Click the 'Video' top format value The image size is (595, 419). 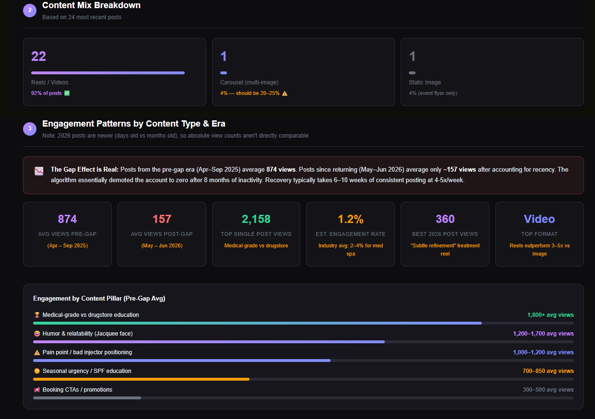pyautogui.click(x=539, y=219)
